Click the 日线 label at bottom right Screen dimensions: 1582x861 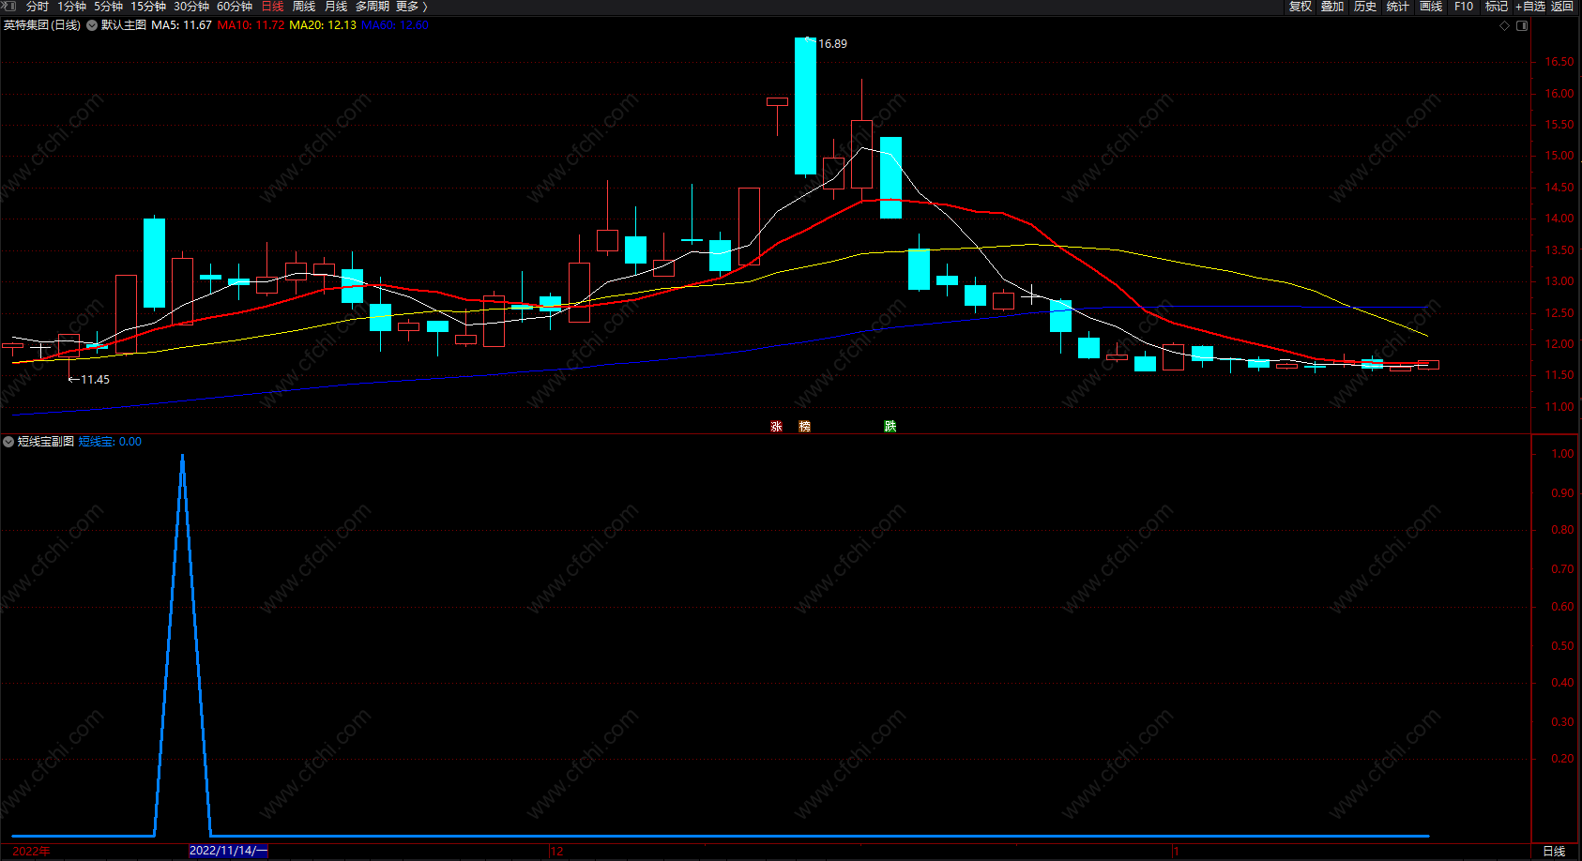point(1554,851)
